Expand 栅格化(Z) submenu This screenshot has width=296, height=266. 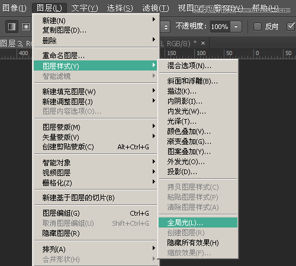coord(96,182)
